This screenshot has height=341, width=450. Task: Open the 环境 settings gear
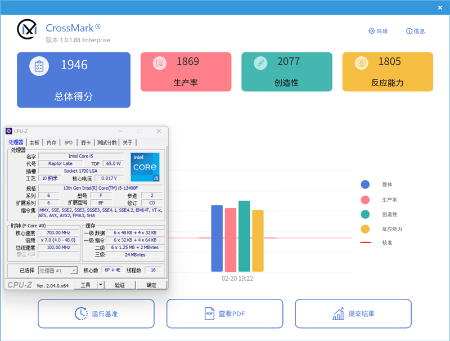coord(371,31)
